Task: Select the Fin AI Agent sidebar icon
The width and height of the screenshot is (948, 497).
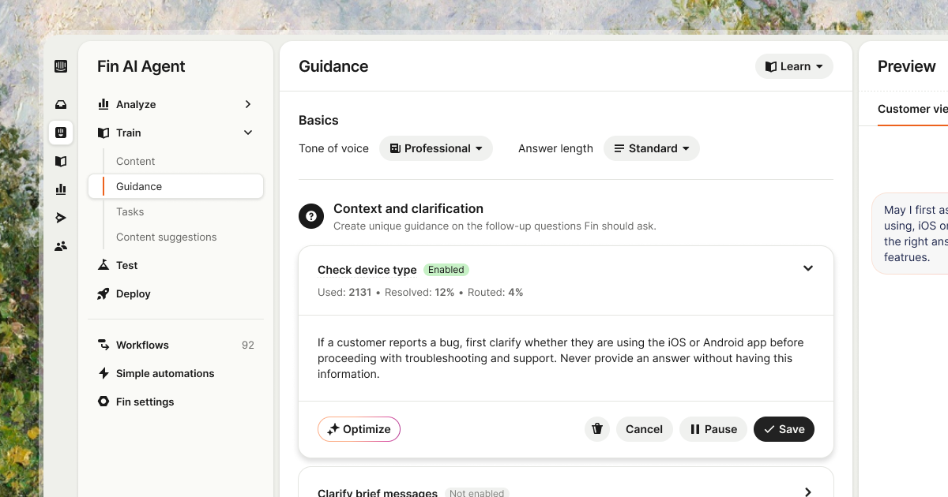Action: (61, 133)
